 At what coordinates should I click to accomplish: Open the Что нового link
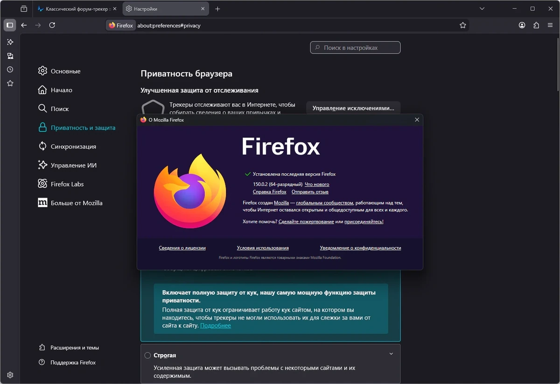(317, 185)
